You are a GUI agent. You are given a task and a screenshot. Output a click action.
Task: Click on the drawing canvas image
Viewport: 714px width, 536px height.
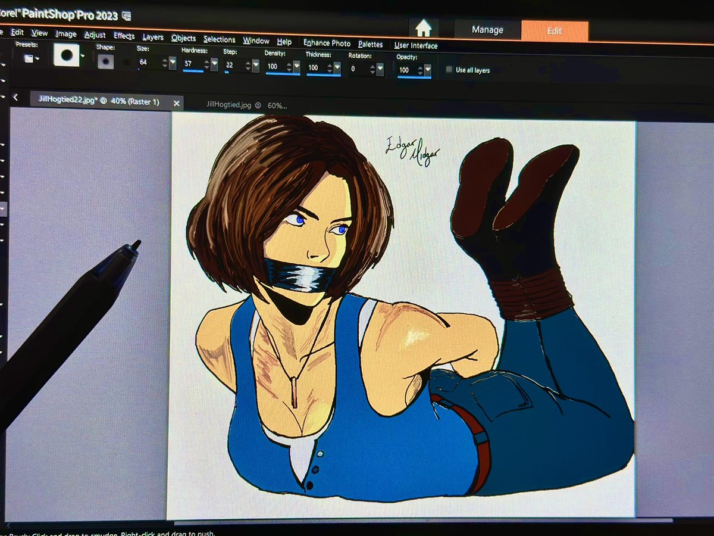(402, 316)
